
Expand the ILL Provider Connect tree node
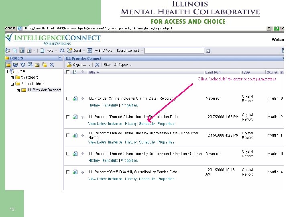click(18, 90)
